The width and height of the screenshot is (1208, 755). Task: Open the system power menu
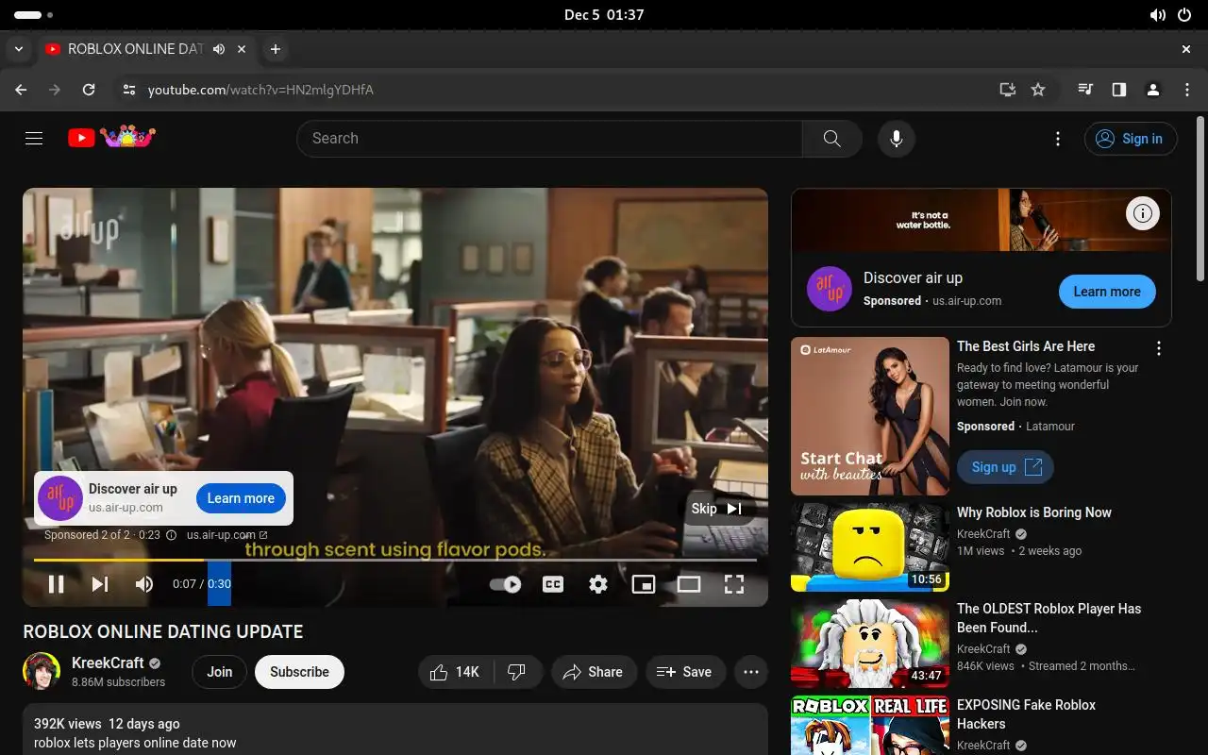1184,15
